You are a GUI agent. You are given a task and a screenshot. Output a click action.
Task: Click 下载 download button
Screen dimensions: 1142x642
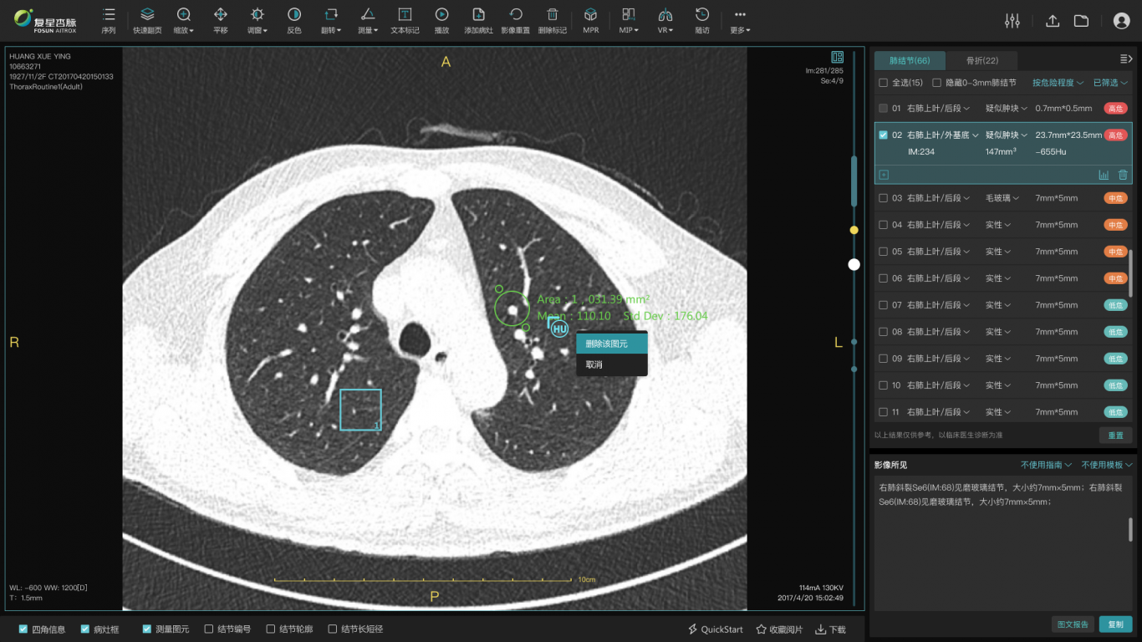click(x=830, y=629)
